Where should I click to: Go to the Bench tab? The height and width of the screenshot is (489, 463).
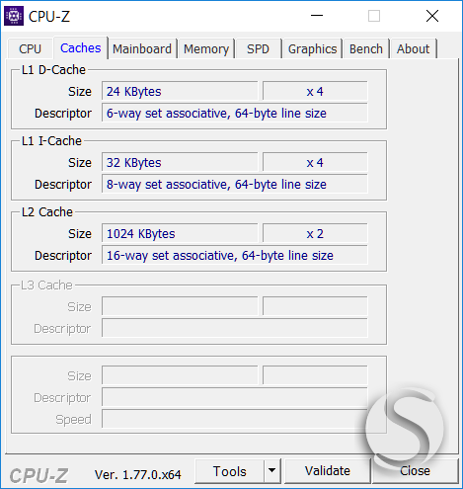click(x=366, y=48)
